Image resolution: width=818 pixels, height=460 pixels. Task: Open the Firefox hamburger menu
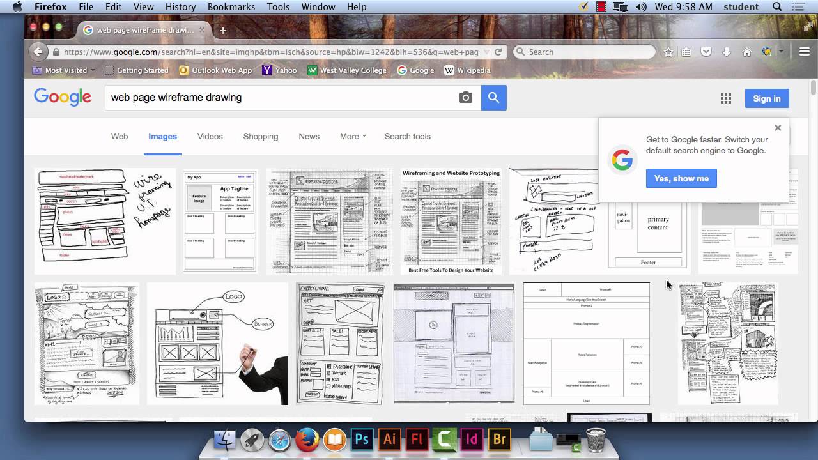point(805,52)
